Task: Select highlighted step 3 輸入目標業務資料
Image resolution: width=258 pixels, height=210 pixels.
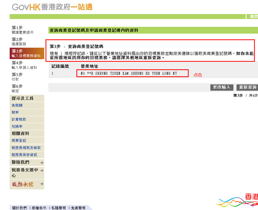Action: (x=26, y=53)
